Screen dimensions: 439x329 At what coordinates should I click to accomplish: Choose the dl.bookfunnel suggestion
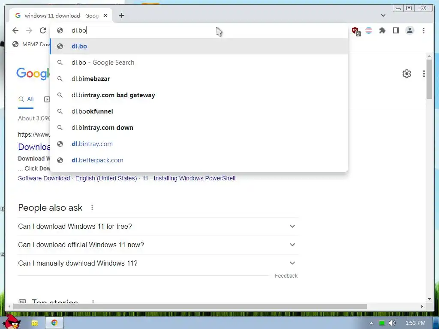[199, 111]
